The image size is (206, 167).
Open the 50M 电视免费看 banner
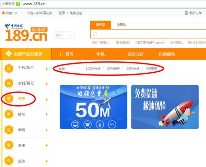click(93, 107)
